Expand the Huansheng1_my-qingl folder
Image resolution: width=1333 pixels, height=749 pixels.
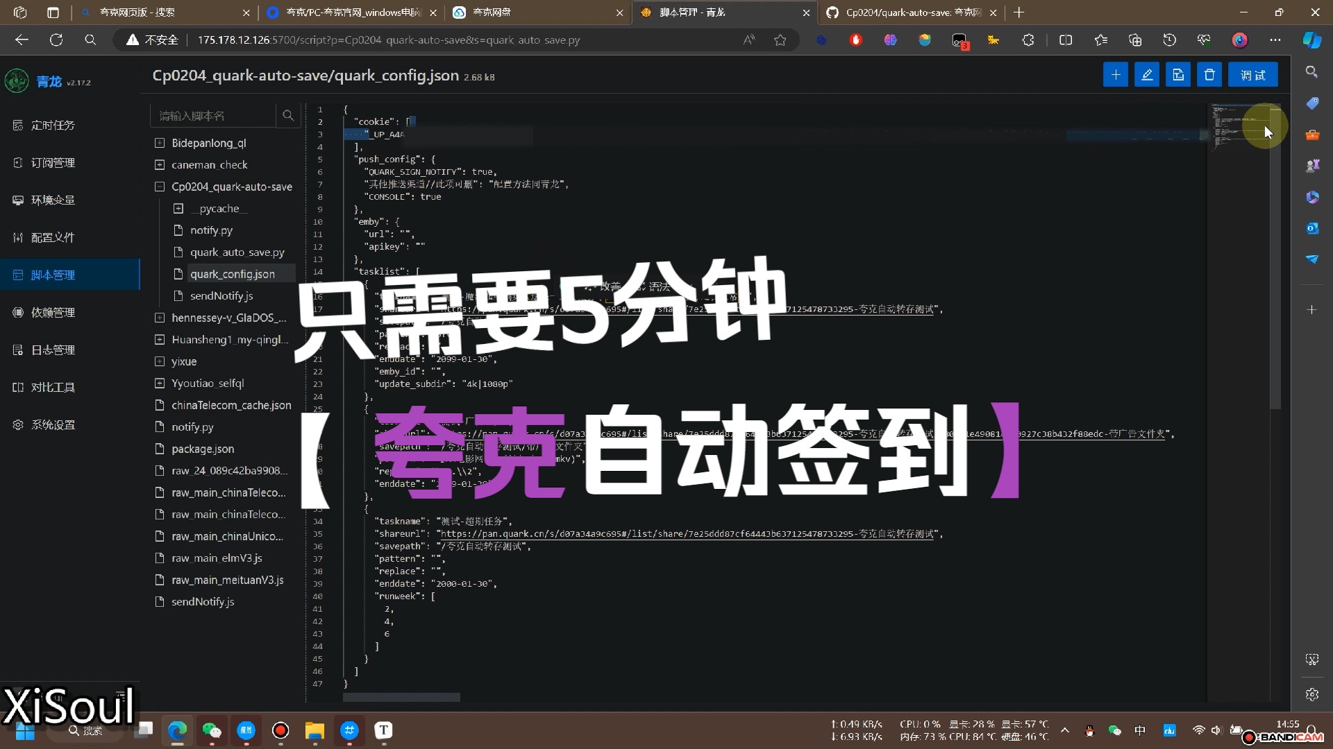coord(159,340)
